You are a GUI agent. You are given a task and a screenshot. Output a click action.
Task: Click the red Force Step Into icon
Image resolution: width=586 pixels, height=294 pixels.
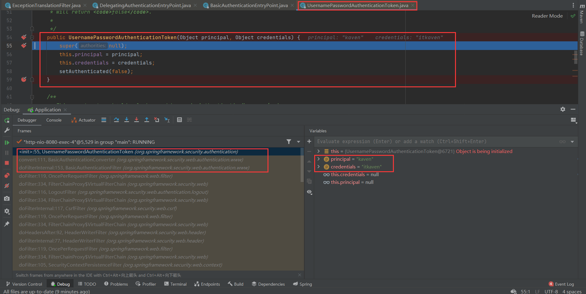tap(137, 120)
